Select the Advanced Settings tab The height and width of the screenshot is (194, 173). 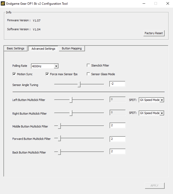coord(43,48)
